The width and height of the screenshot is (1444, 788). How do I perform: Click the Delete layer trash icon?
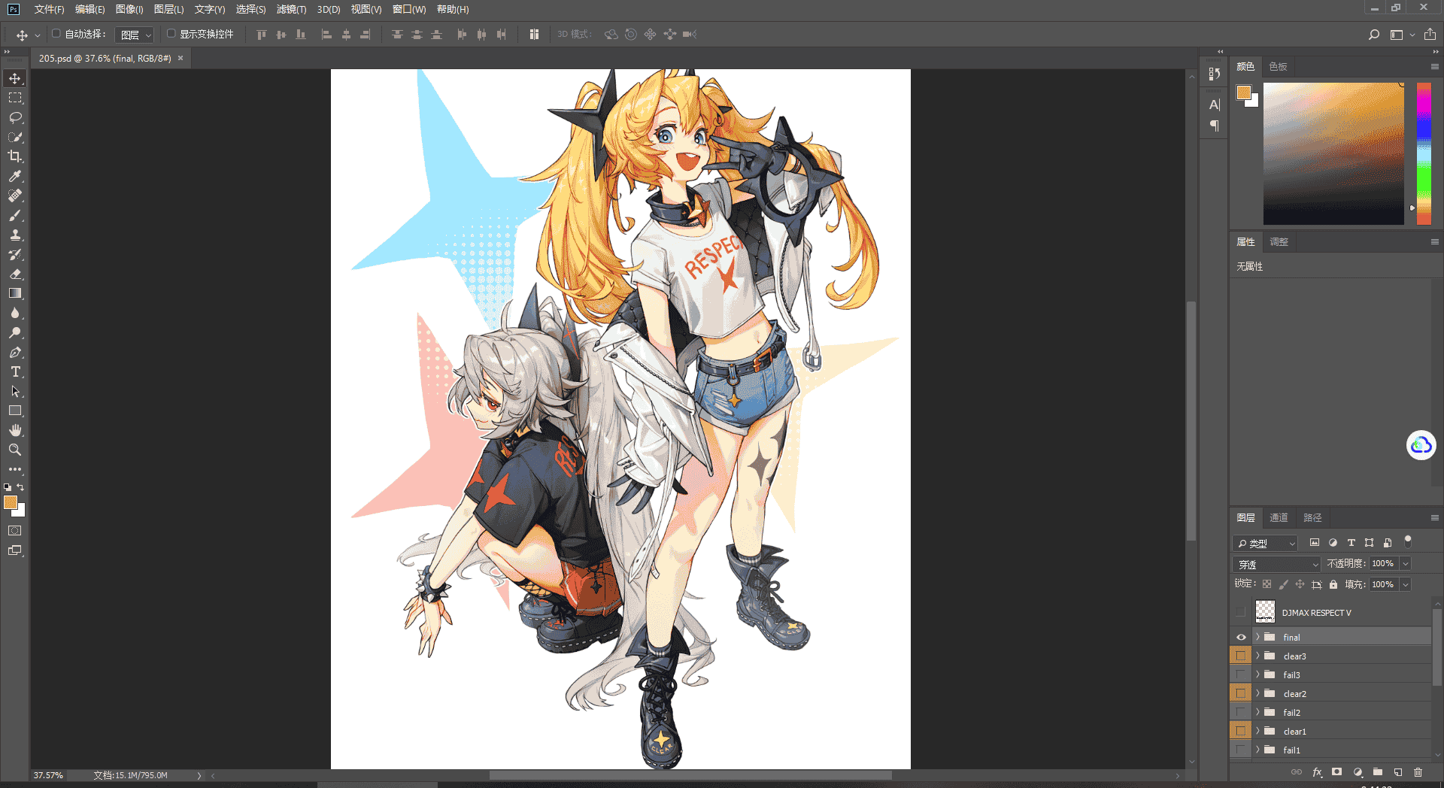pyautogui.click(x=1418, y=772)
